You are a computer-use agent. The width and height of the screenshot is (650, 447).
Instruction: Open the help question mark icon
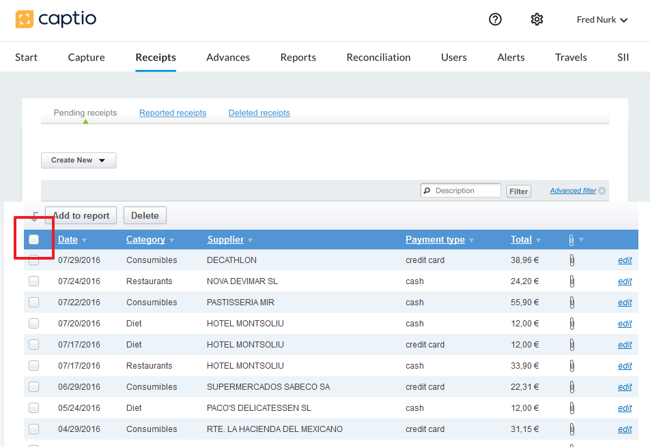click(x=496, y=20)
